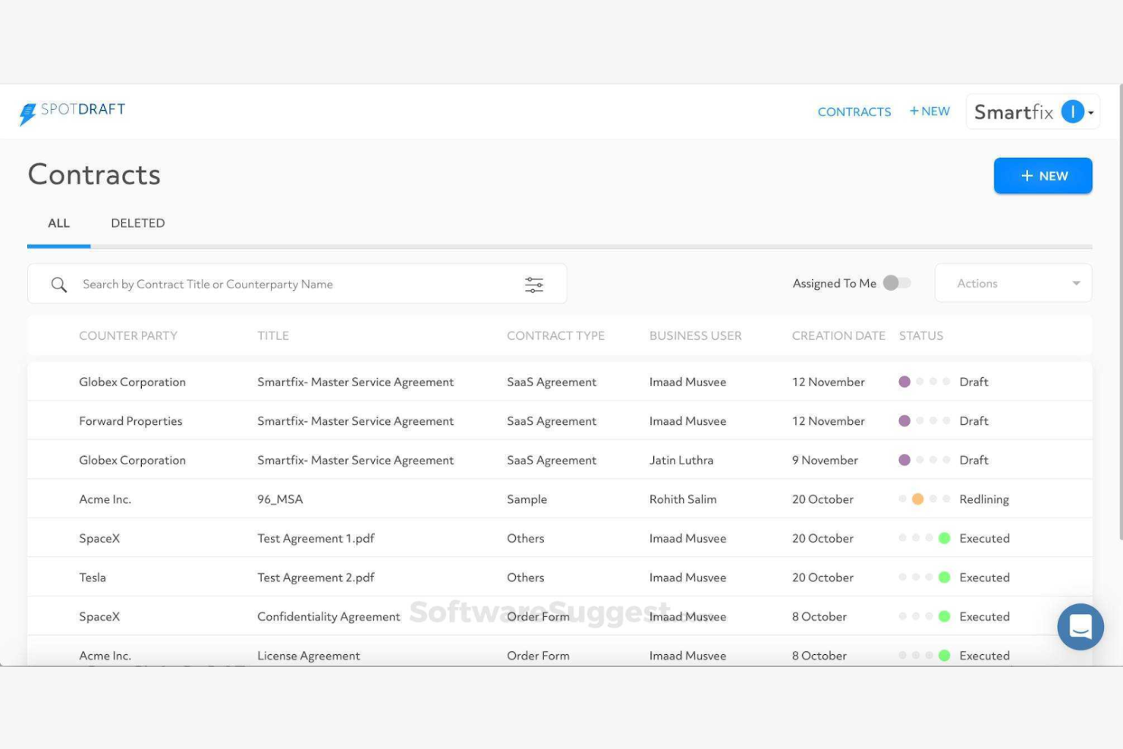The height and width of the screenshot is (749, 1123).
Task: Click the SpotDraft logo
Action: click(72, 112)
